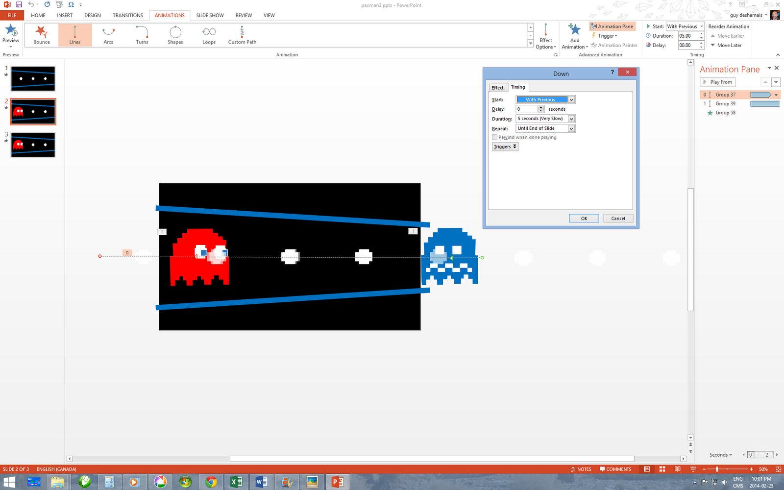The image size is (784, 490).
Task: Open File Explorer from the taskbar
Action: (x=57, y=482)
